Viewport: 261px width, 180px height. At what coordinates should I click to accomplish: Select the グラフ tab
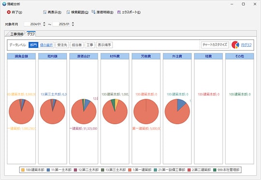[x=31, y=34]
